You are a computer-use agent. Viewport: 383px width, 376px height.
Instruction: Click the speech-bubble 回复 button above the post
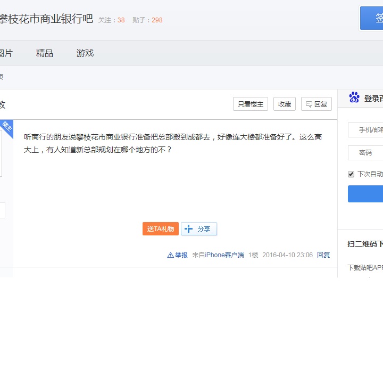point(317,104)
